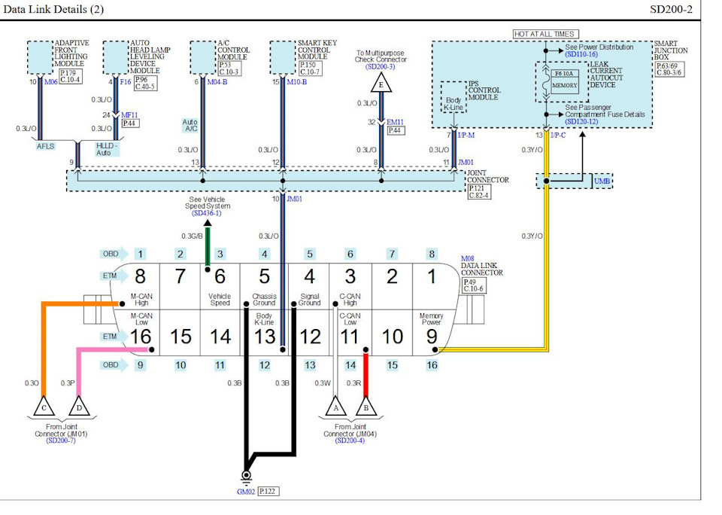The image size is (722, 515).
Task: Click the M08 data link connector reference
Action: (x=467, y=259)
